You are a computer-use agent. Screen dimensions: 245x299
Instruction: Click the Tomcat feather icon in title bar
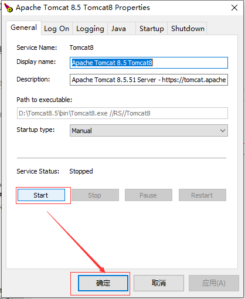[8, 8]
